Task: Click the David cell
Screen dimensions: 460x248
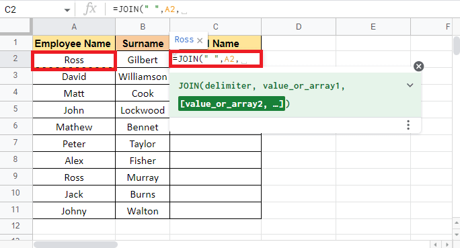Action: tap(74, 77)
